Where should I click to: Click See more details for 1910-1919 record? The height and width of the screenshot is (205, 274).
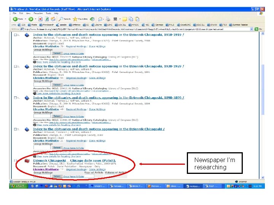tap(59, 62)
